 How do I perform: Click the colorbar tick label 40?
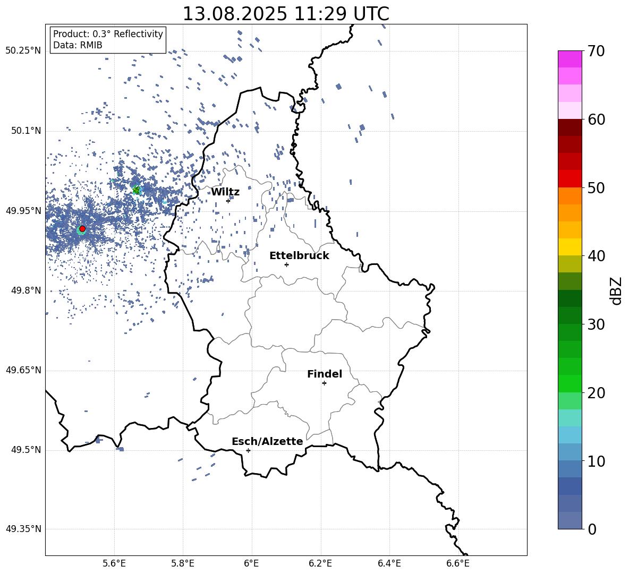pyautogui.click(x=596, y=256)
